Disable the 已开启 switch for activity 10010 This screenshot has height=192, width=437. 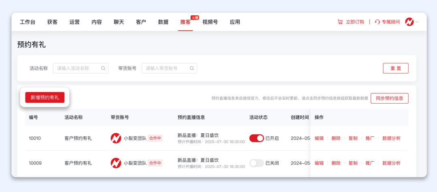256,138
